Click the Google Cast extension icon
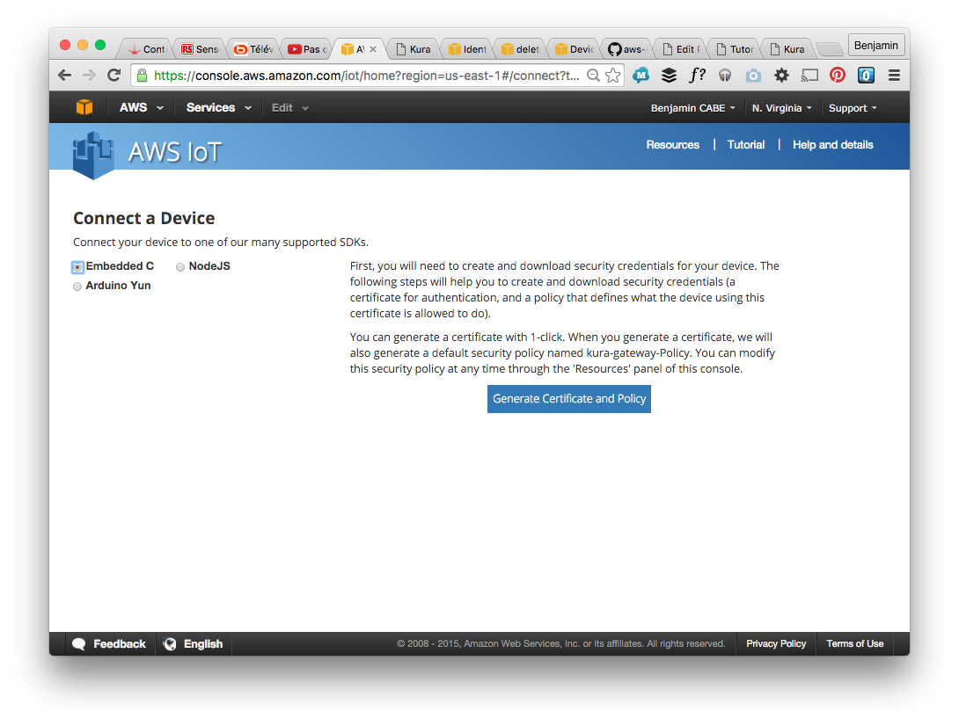This screenshot has height=726, width=959. pyautogui.click(x=809, y=76)
